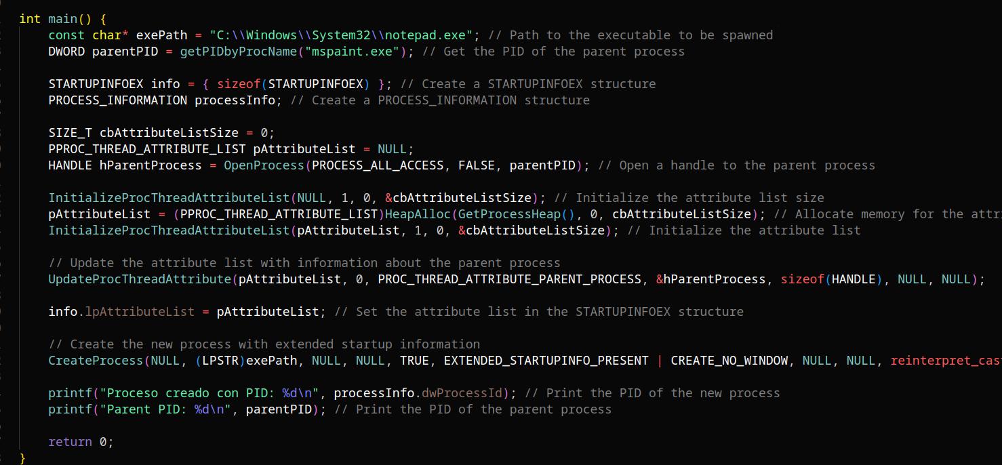Click the CREATE_NO_WINDOW flag
Viewport: 1002px width, 465px height.
tap(729, 360)
